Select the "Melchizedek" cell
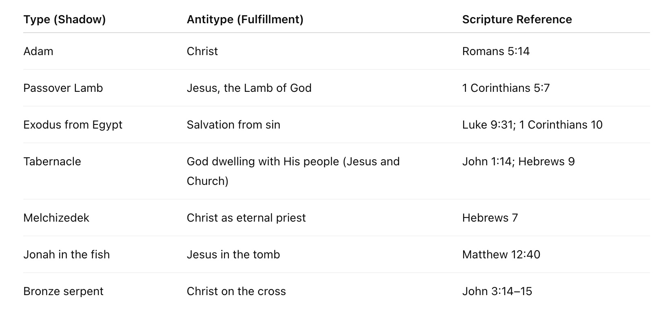This screenshot has width=661, height=320. point(56,218)
